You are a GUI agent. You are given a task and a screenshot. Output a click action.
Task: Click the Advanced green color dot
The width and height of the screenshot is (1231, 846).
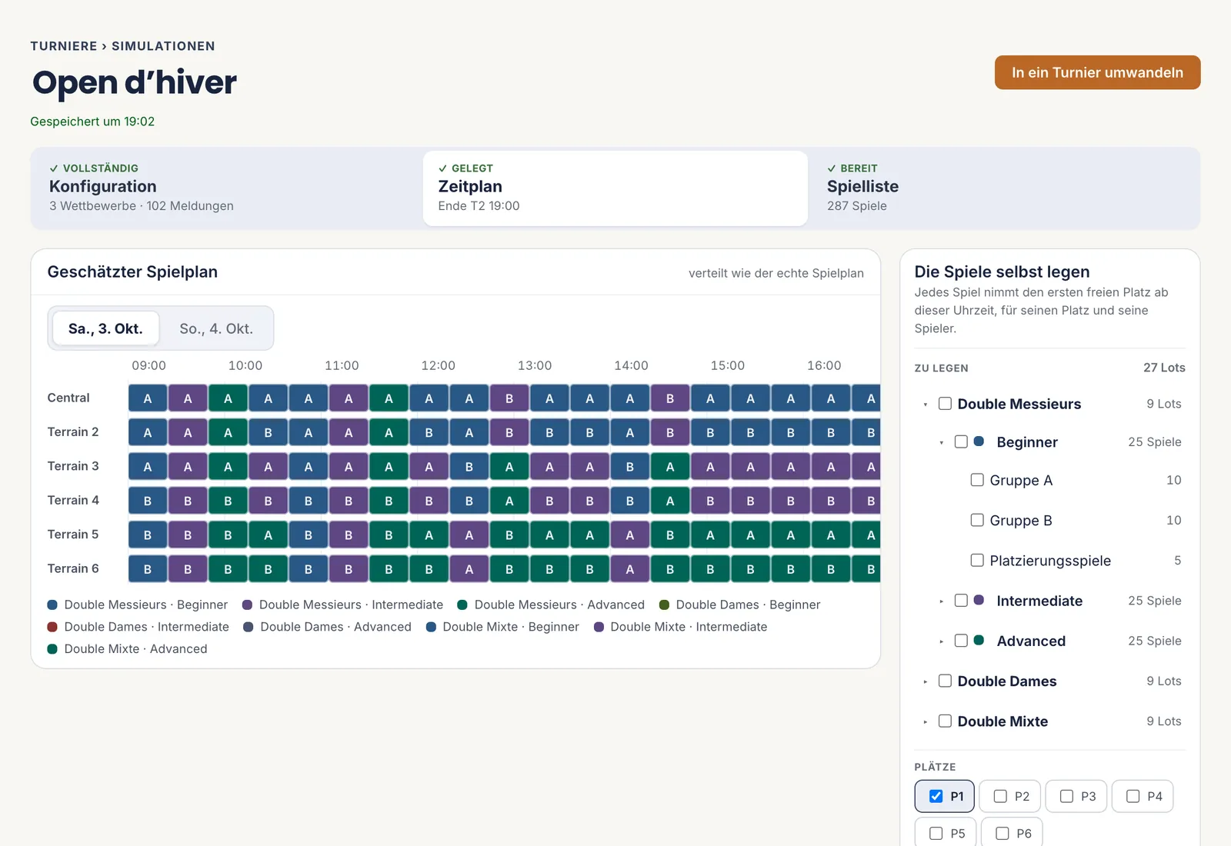coord(979,640)
